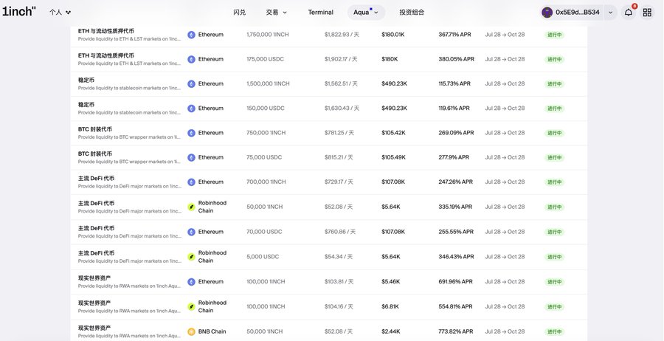The width and height of the screenshot is (664, 341).
Task: Open the Terminal page
Action: click(321, 13)
